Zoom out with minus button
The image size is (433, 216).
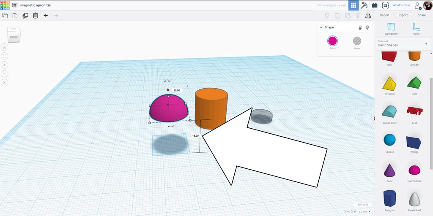tap(4, 74)
